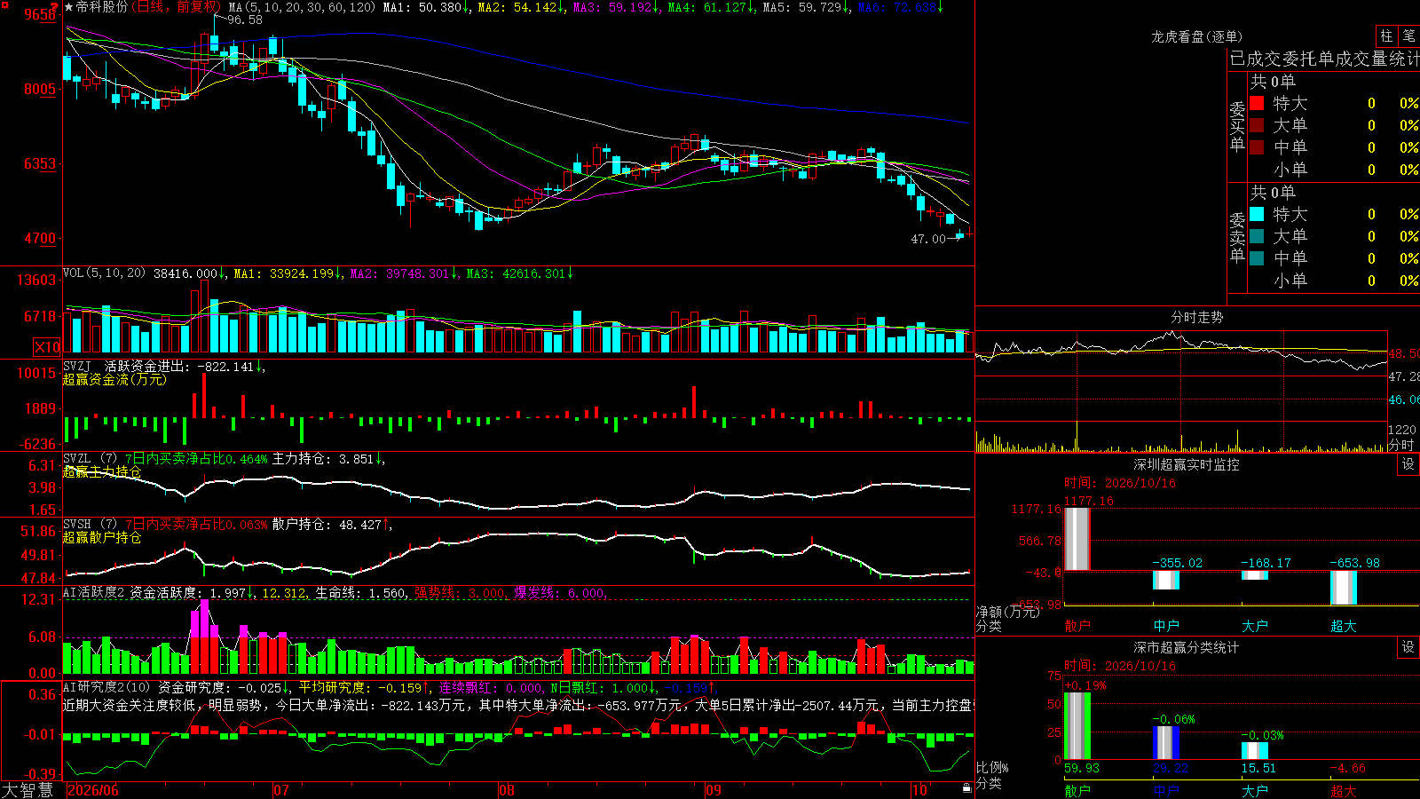Click the -653.98 超大 bar in 深圳超赢实时监控
Viewport: 1420px width, 799px height.
point(1344,588)
